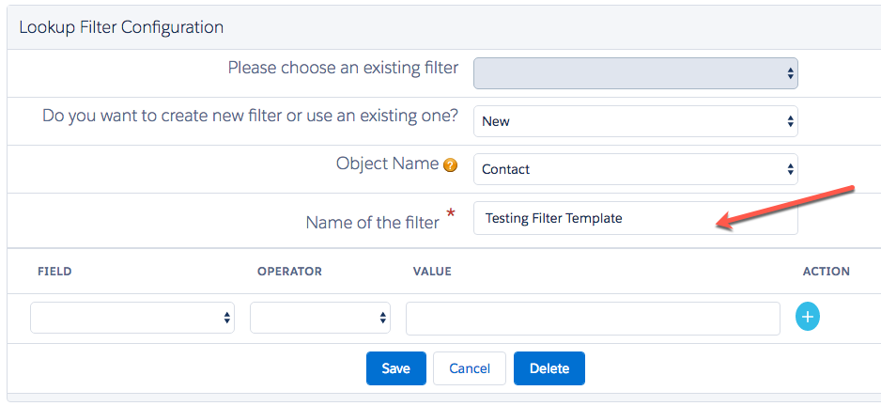Click the 'Please choose an existing filter' label
Image resolution: width=881 pixels, height=406 pixels.
point(343,68)
